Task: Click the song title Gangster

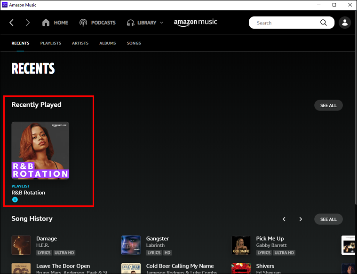Action: tap(157, 238)
